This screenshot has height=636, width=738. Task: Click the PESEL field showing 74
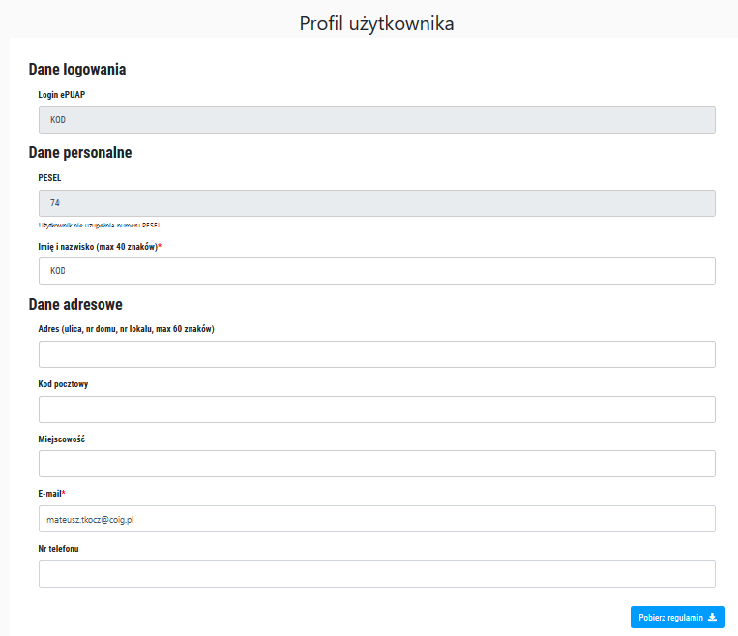pyautogui.click(x=377, y=203)
